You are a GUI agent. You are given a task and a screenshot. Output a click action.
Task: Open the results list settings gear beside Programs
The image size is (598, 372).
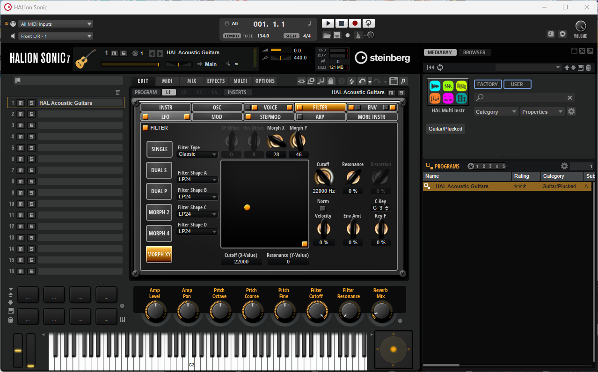click(x=564, y=166)
